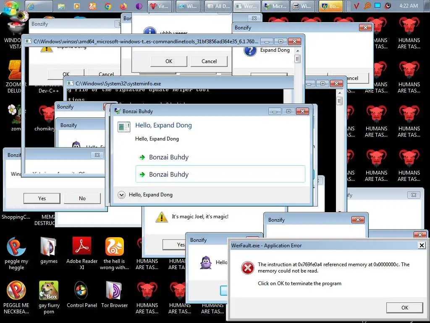Screen dimensions: 430x323
Task: Switch to the 'All D...' taskbar window
Action: point(218,6)
